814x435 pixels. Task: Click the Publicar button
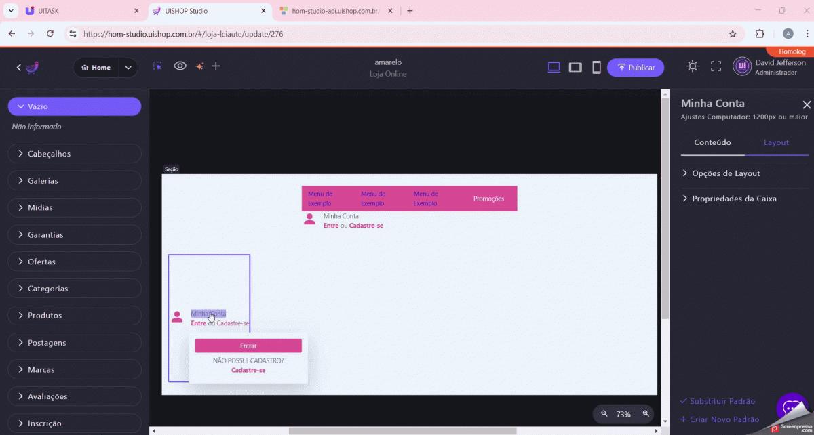[x=636, y=68]
